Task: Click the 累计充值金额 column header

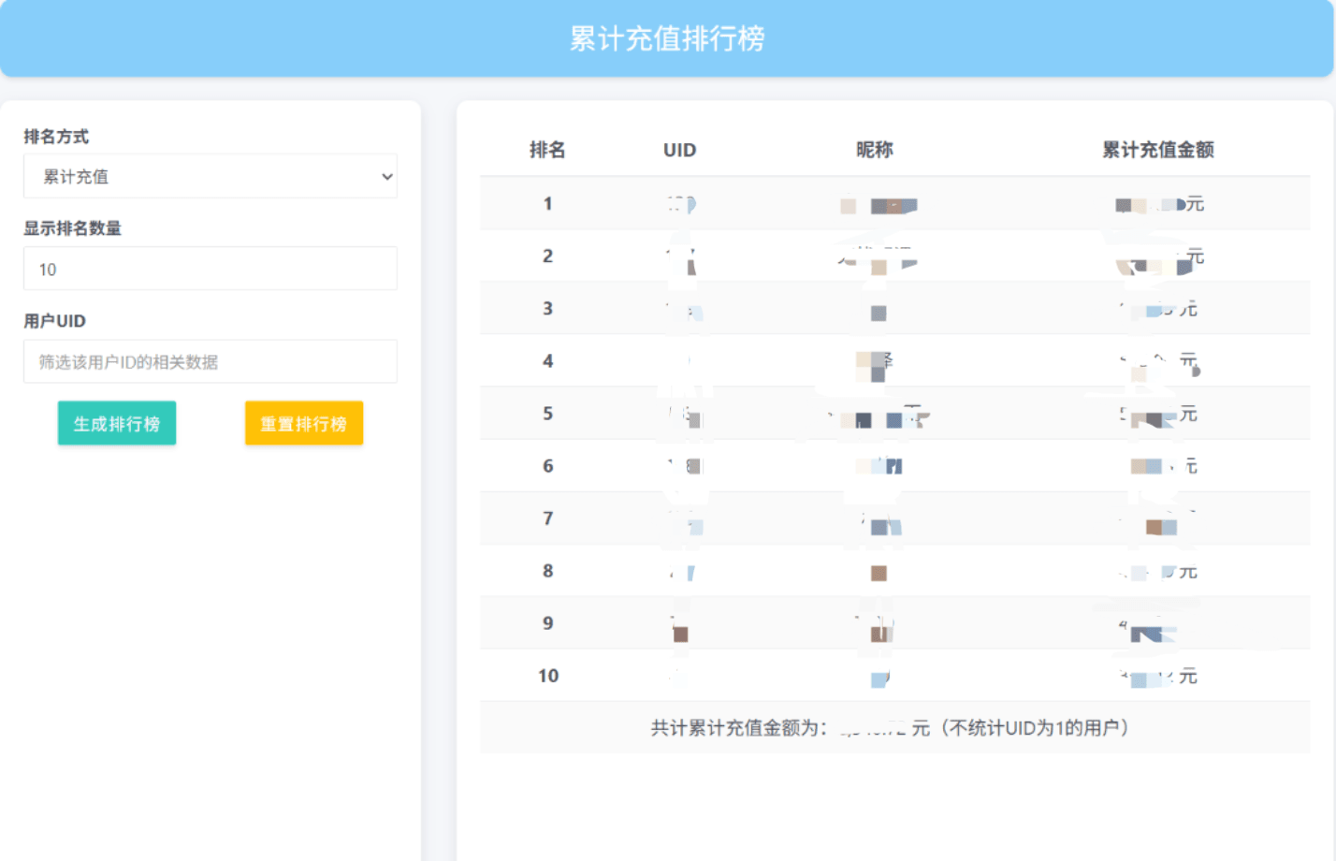Action: click(1157, 150)
